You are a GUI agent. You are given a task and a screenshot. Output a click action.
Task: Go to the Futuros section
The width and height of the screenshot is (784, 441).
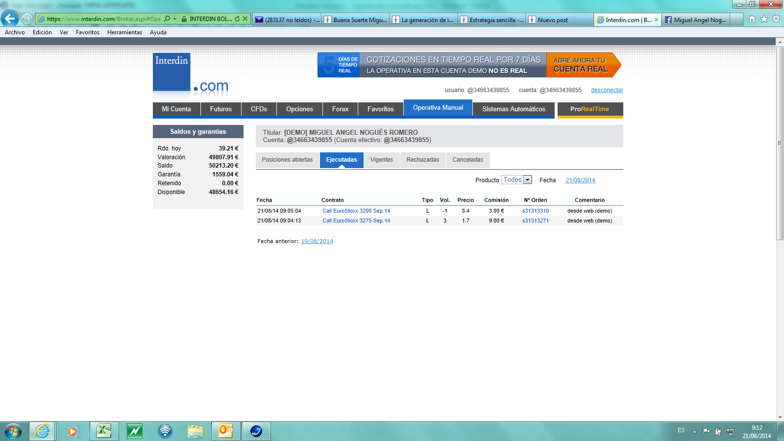coord(221,109)
